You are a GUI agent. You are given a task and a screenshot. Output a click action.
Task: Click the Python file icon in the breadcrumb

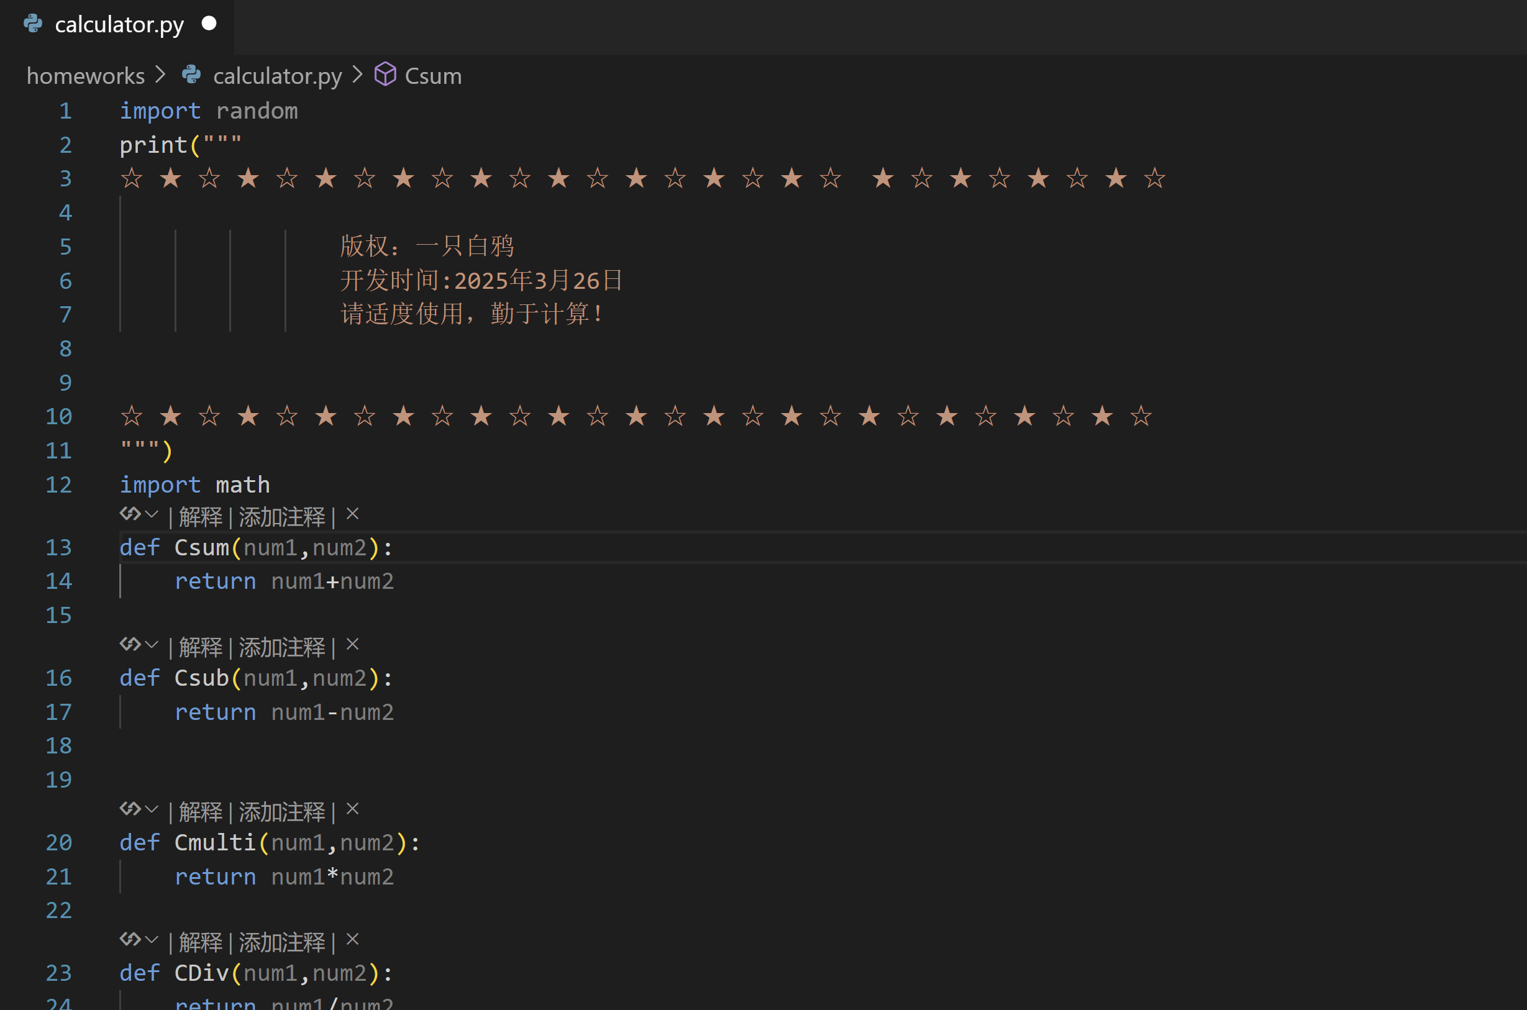(191, 75)
